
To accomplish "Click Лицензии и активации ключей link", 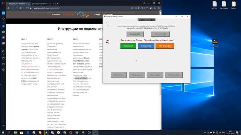I will pos(30,65).
